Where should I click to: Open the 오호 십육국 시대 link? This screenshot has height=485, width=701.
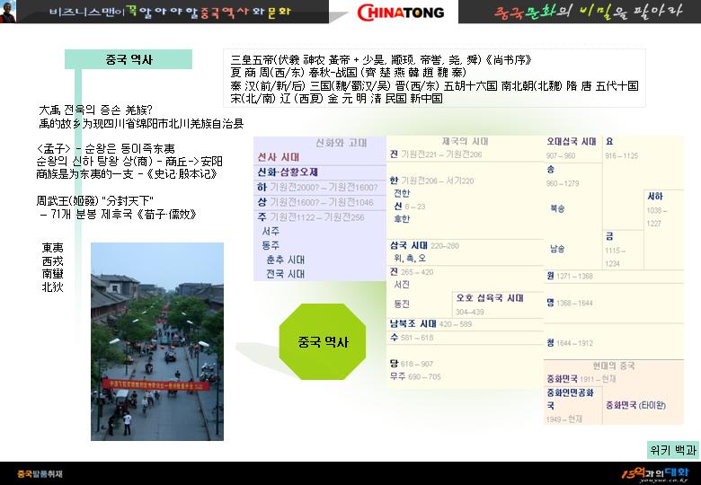click(490, 298)
